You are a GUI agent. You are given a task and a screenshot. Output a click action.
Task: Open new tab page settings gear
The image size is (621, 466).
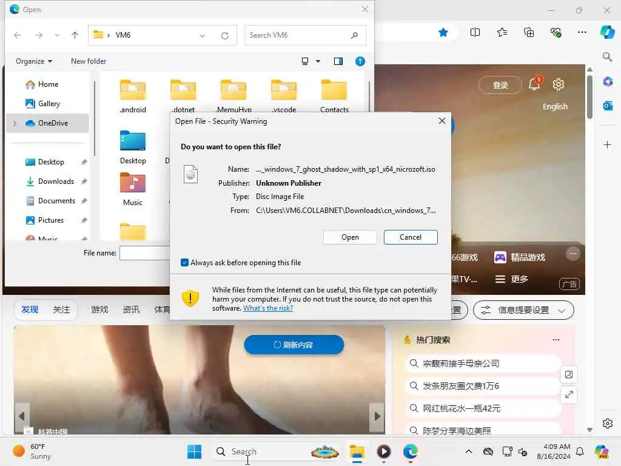click(x=559, y=84)
